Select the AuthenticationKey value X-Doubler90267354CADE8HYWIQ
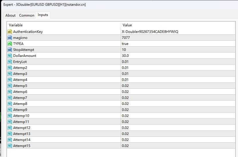238x157 pixels. [150, 31]
